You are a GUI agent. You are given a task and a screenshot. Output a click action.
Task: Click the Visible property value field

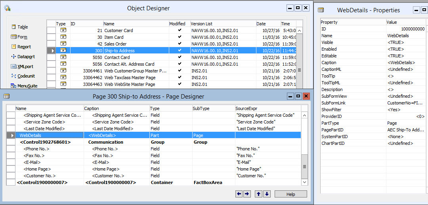click(406, 42)
